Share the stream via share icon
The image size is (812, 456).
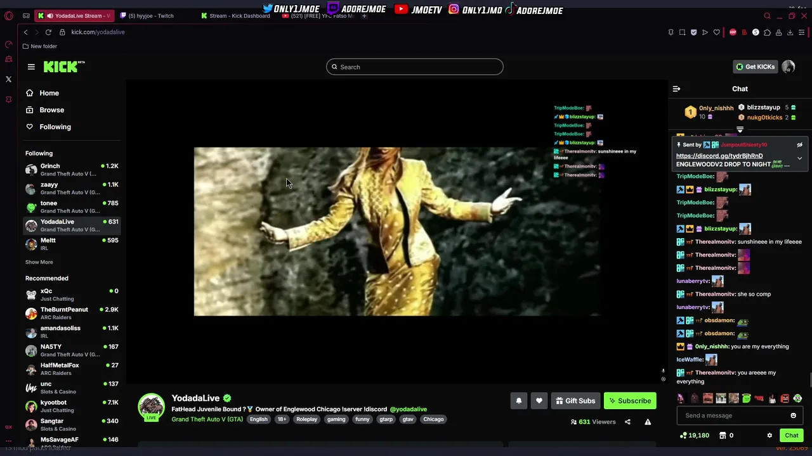pyautogui.click(x=627, y=422)
